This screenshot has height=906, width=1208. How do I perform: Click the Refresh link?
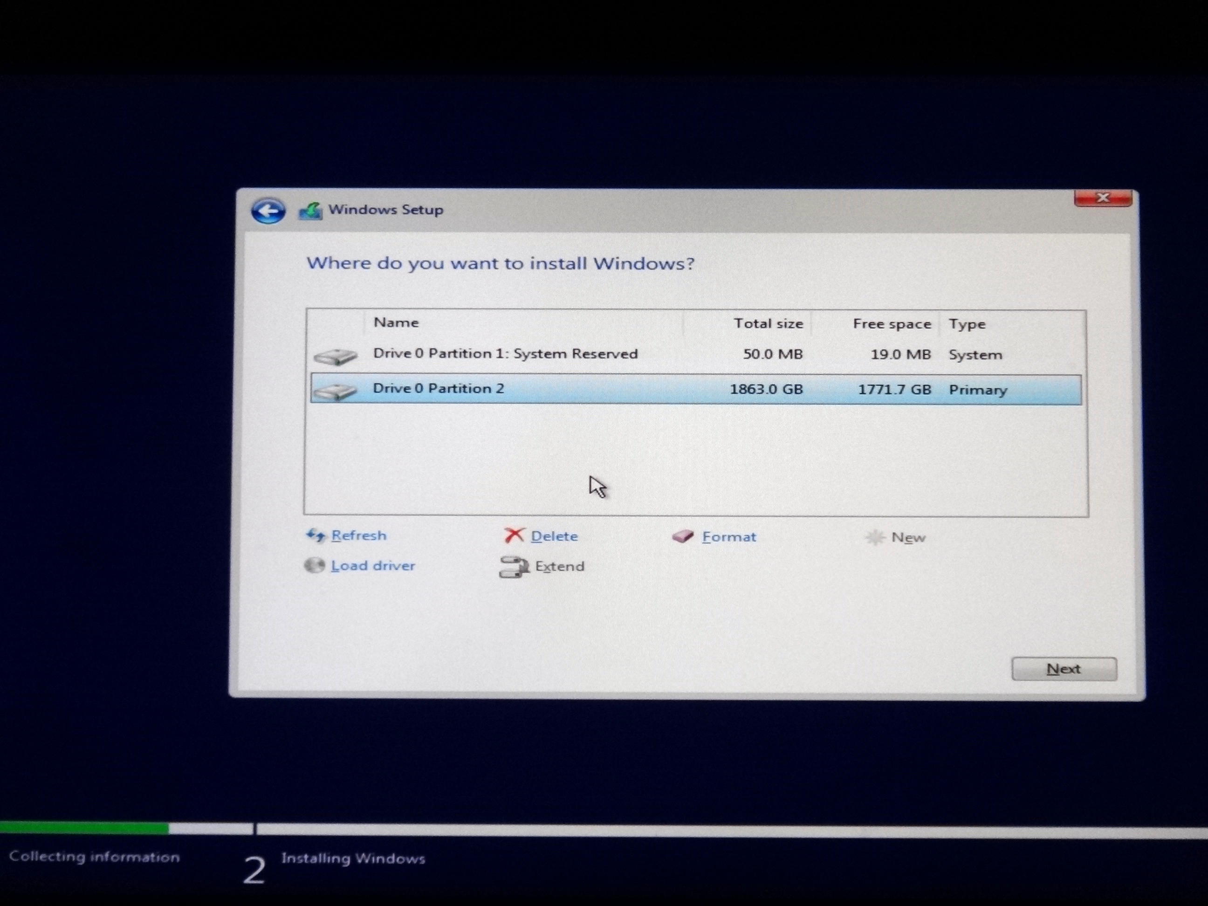[359, 535]
